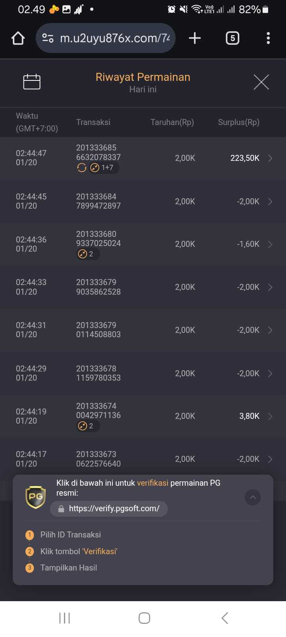Expand details for the 223,50K surplus row
The width and height of the screenshot is (286, 637).
tap(270, 158)
